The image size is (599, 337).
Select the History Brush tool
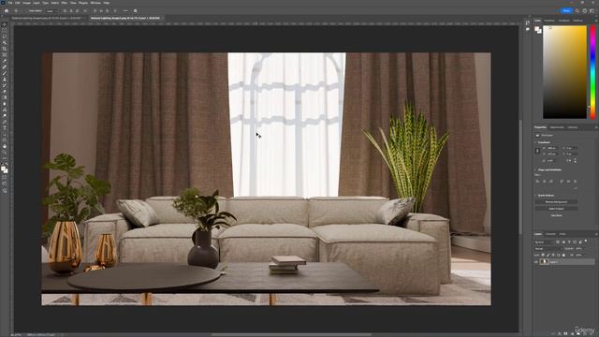(5, 85)
